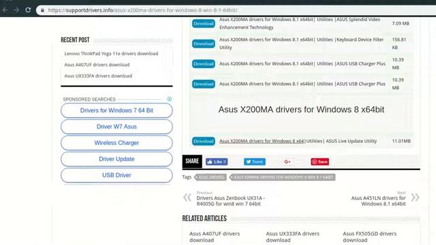Select Wireless Charger sponsored search

click(x=116, y=143)
